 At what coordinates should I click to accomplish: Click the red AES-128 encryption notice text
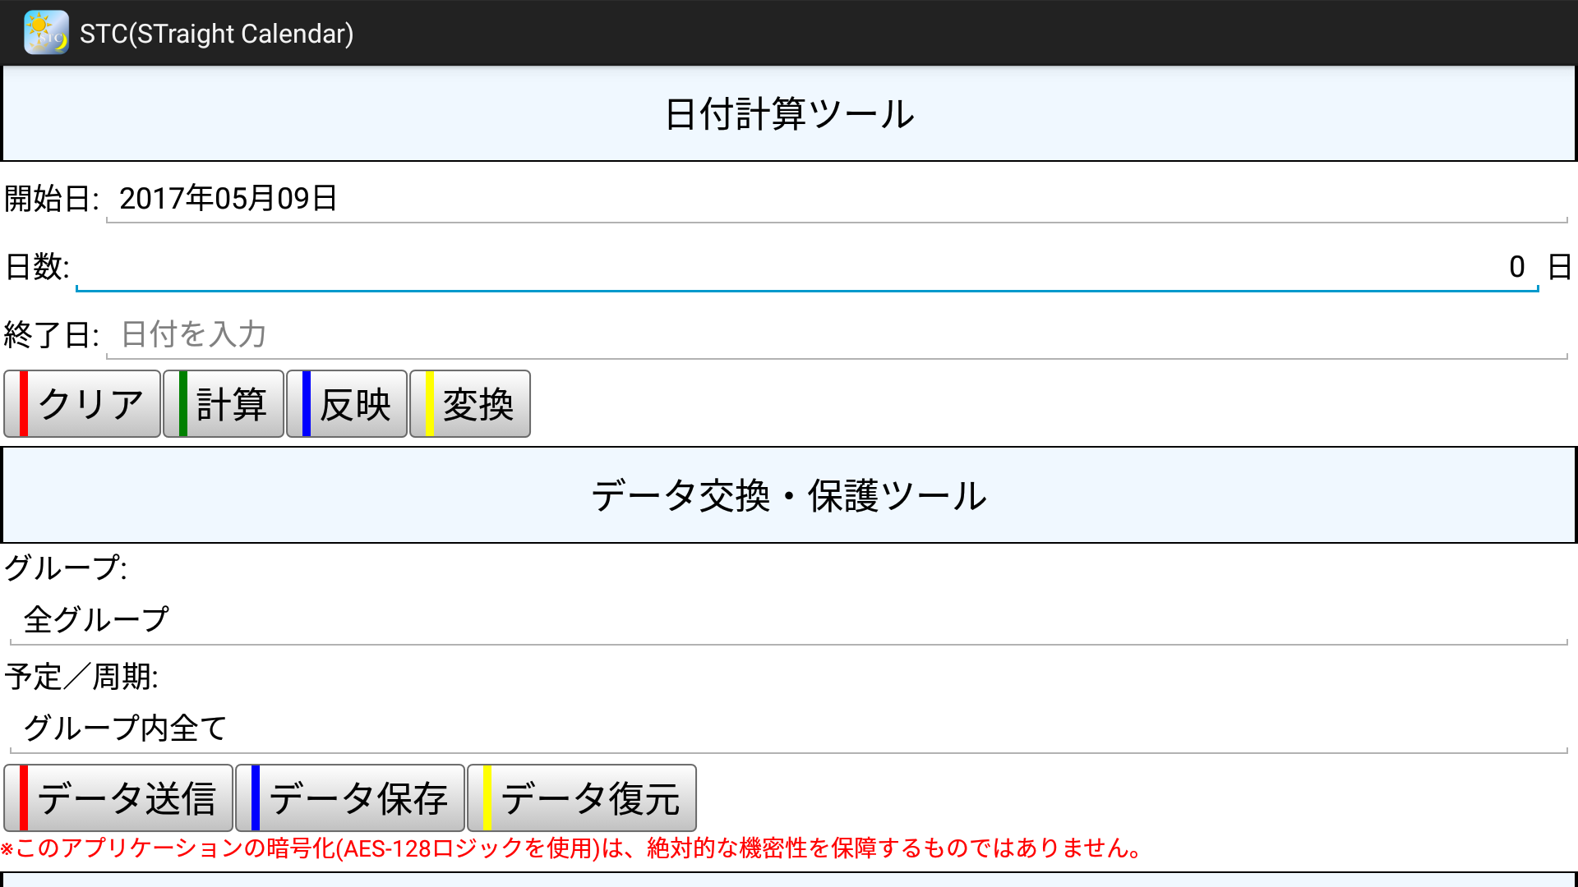(572, 848)
